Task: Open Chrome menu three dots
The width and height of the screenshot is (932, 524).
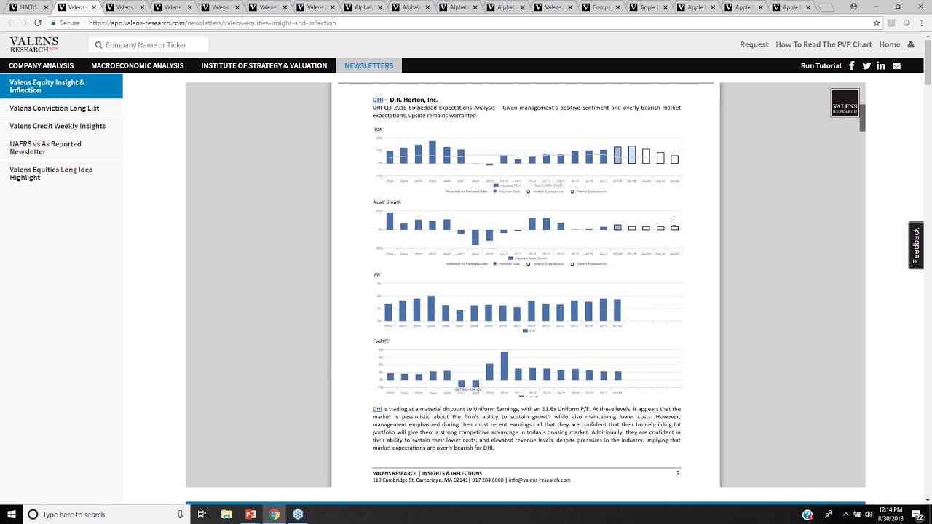Action: (922, 23)
